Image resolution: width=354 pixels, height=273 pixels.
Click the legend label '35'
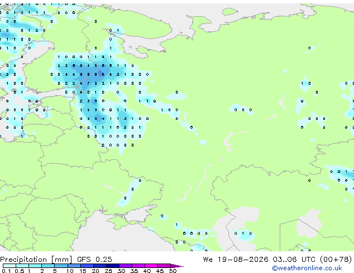point(134,271)
